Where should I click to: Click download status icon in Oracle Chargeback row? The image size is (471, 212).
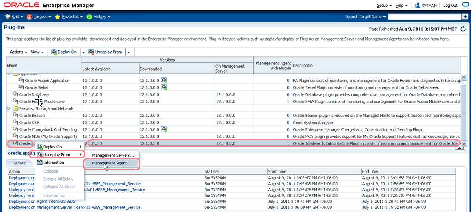164,129
